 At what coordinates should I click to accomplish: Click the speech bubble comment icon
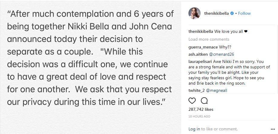(204, 101)
